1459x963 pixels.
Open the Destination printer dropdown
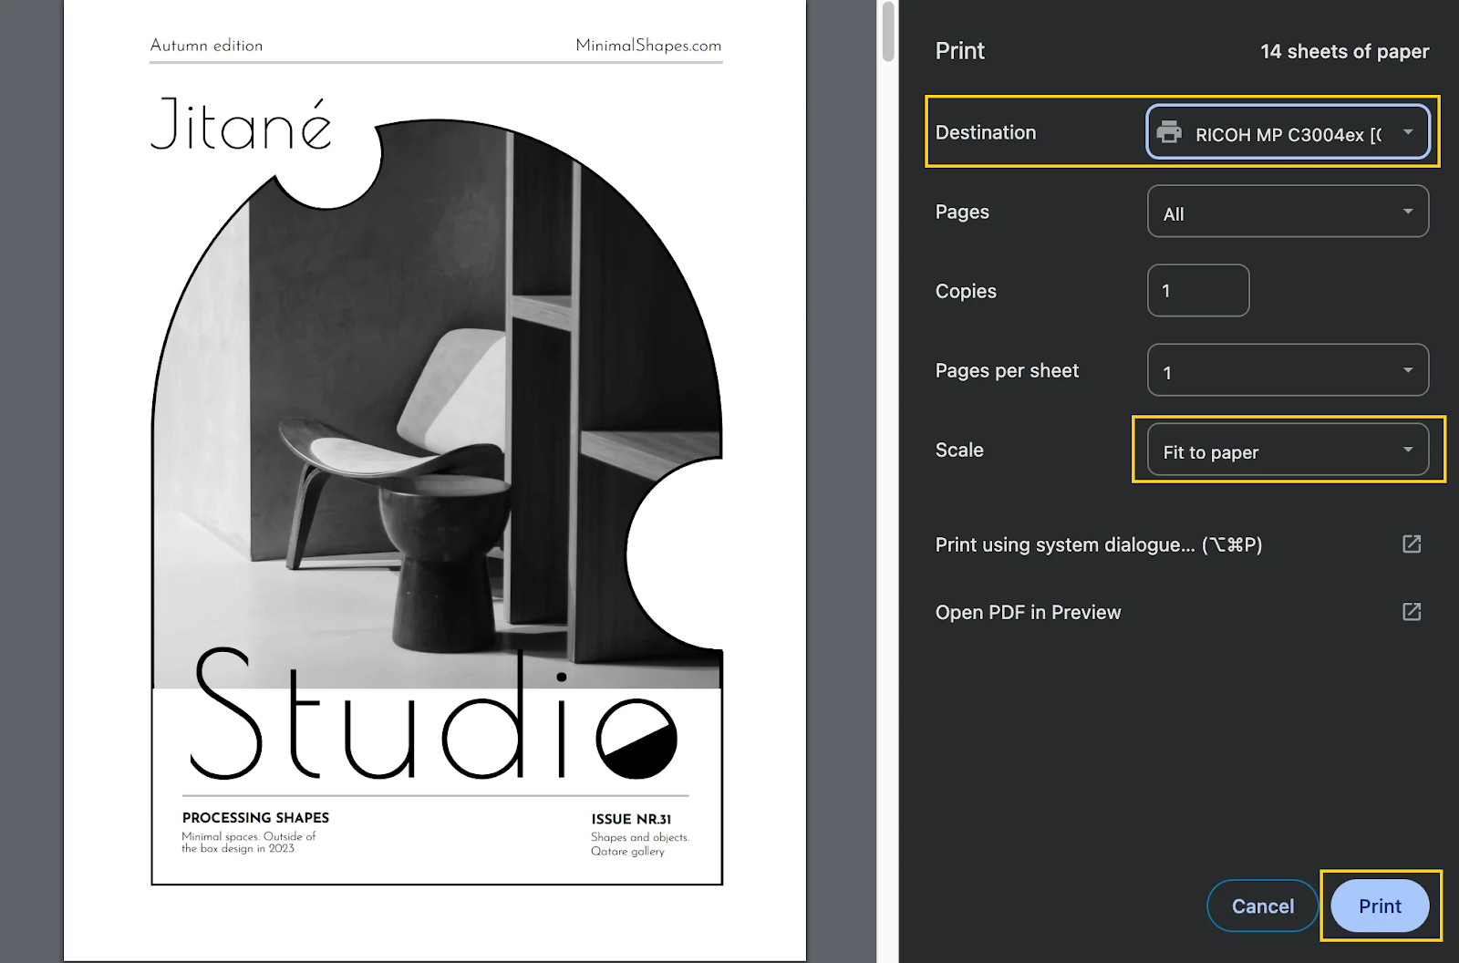[1287, 132]
